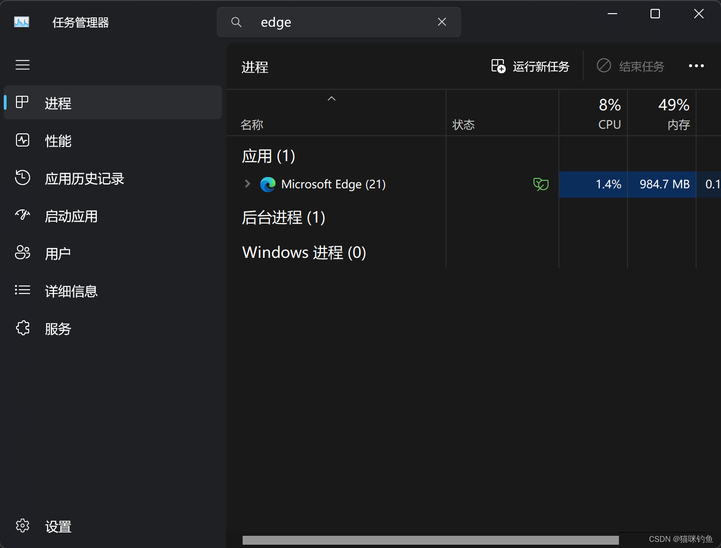This screenshot has width=721, height=548.
Task: Click the green leaf efficiency mode icon
Action: pyautogui.click(x=541, y=184)
